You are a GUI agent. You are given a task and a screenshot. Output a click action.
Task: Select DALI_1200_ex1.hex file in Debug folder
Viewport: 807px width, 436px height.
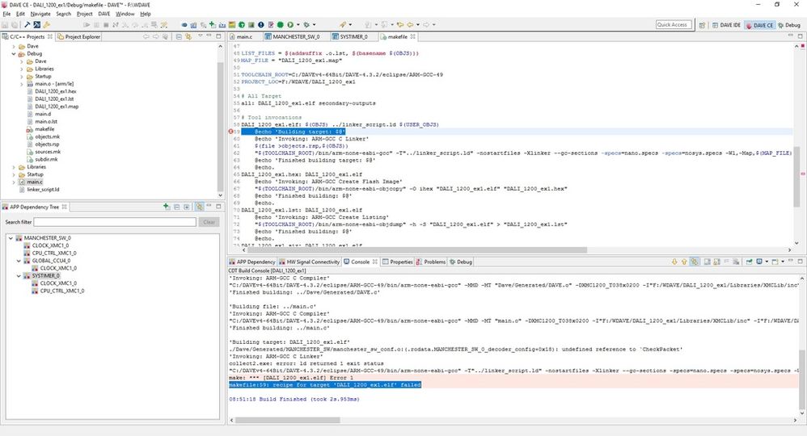tap(56, 91)
